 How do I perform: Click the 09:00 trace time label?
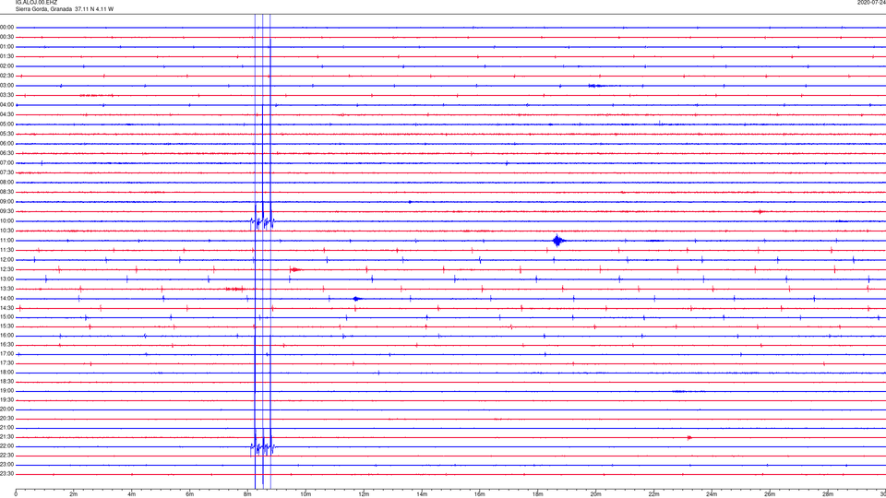(x=7, y=202)
